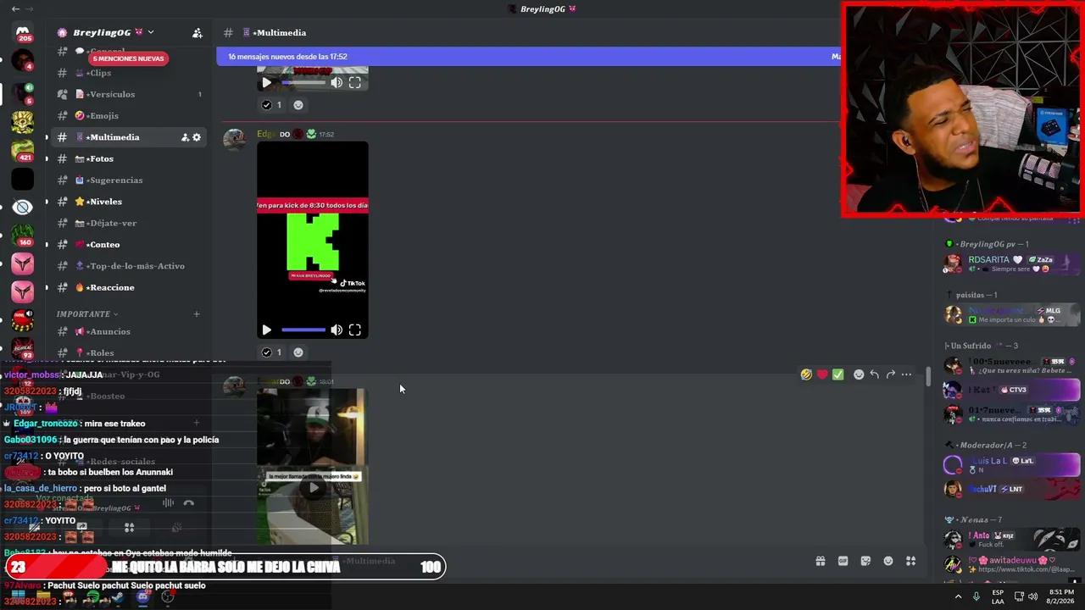Open OBS Studio from the taskbar
This screenshot has height=610, width=1085.
[168, 596]
